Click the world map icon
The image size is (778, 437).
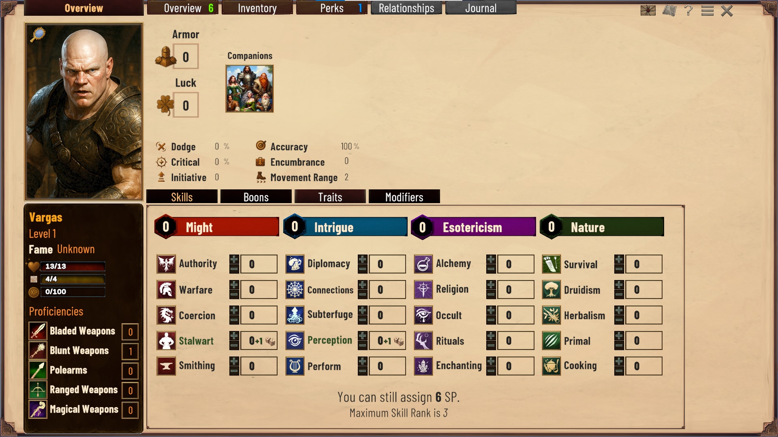[669, 11]
